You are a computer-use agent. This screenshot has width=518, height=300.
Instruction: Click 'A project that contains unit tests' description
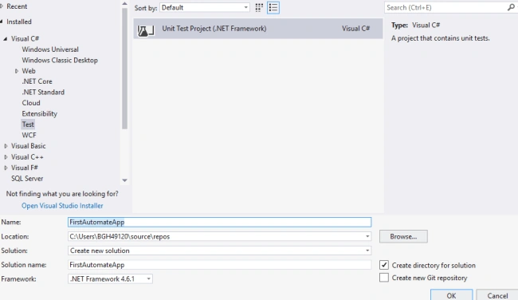(x=441, y=38)
